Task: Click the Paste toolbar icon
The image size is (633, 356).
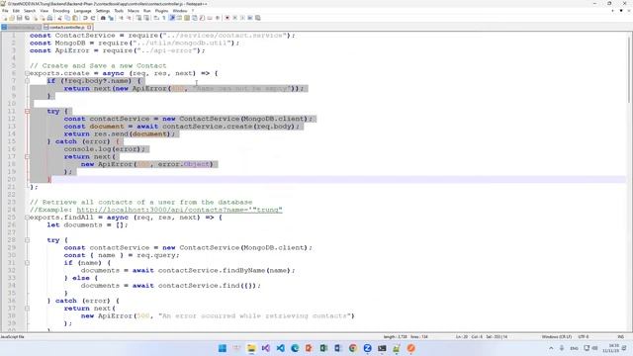Action: [x=75, y=18]
